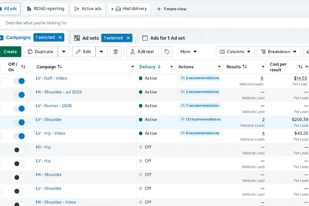The width and height of the screenshot is (309, 206).
Task: Open the Columns dropdown
Action: pyautogui.click(x=235, y=51)
